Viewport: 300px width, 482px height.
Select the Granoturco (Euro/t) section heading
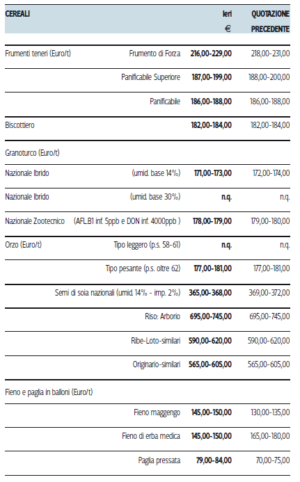click(x=32, y=153)
